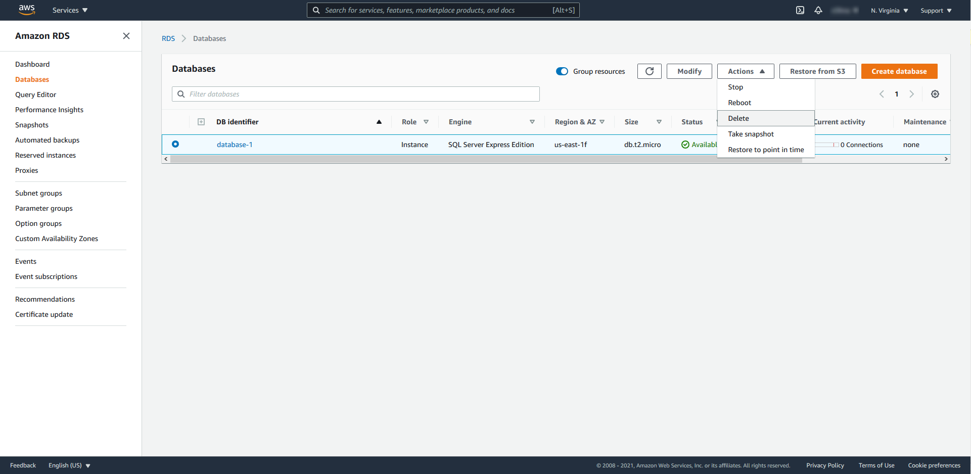Viewport: 971px width, 474px height.
Task: Close the Amazon RDS sidebar
Action: tap(126, 36)
